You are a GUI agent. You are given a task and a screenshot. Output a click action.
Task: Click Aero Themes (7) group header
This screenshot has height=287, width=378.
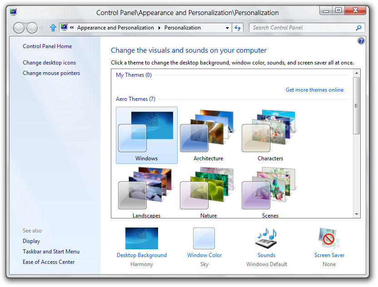pyautogui.click(x=135, y=99)
